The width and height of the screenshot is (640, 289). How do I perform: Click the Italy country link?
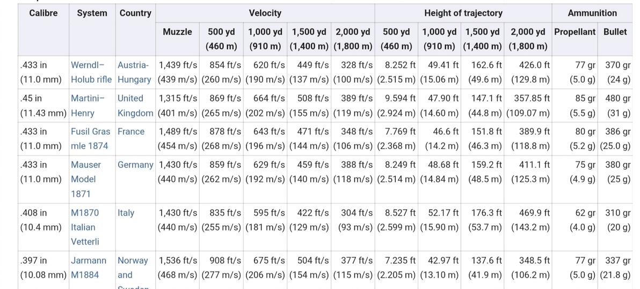[126, 213]
